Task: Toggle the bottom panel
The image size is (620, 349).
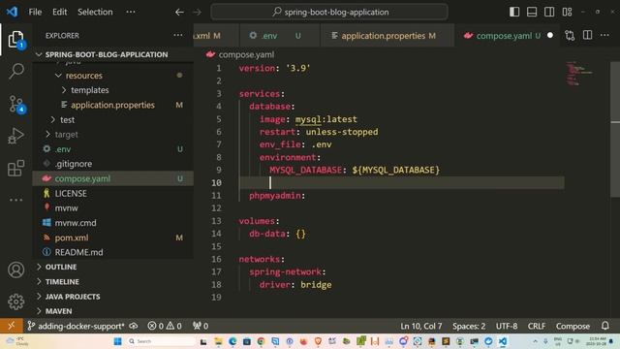Action: pyautogui.click(x=532, y=12)
